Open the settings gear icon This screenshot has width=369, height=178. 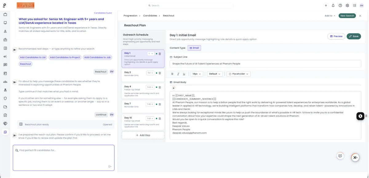click(347, 6)
